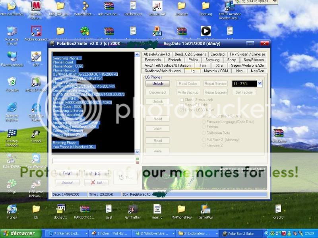318x238 pixels.
Task: Click the log scrollbar down arrow
Action: pyautogui.click(x=137, y=152)
